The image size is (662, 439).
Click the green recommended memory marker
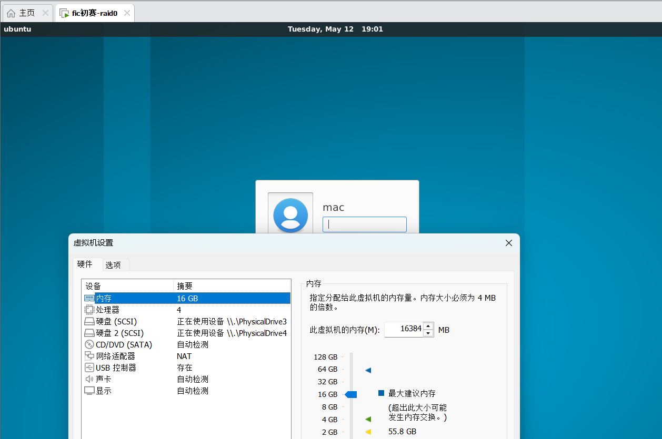tap(368, 419)
